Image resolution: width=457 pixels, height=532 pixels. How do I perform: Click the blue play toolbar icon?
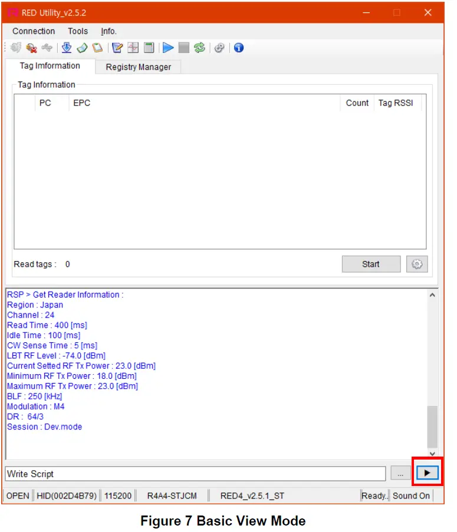point(168,48)
